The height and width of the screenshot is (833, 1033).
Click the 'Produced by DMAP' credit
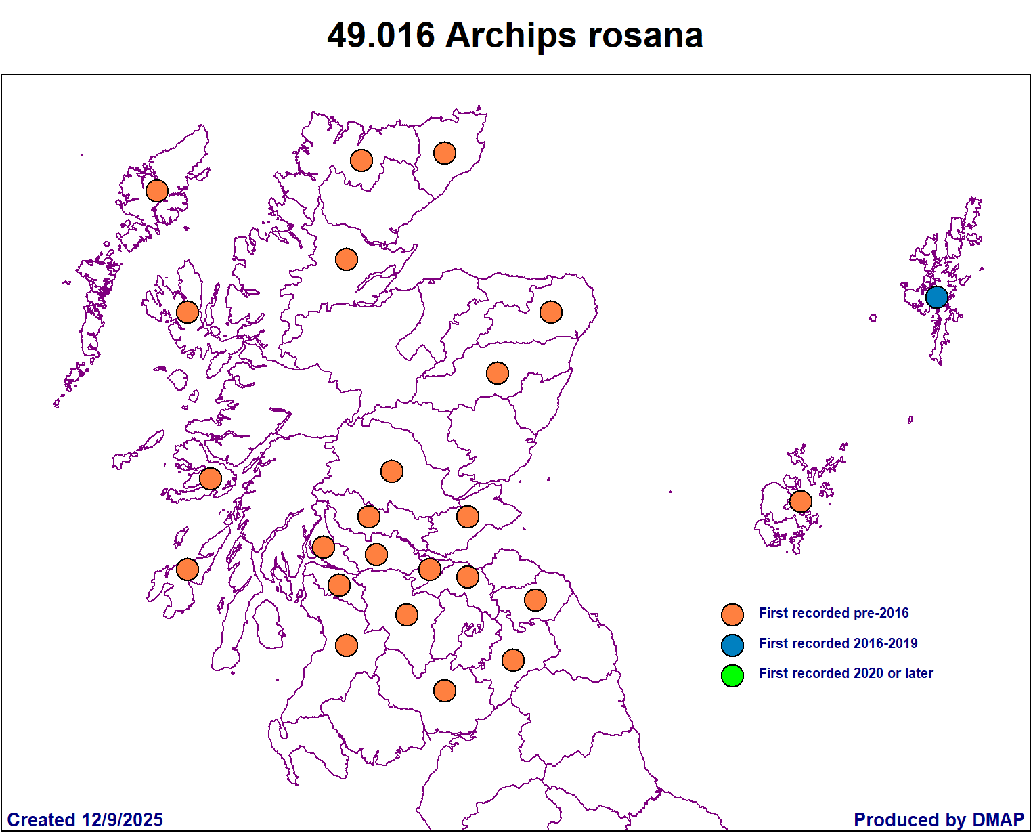point(938,819)
